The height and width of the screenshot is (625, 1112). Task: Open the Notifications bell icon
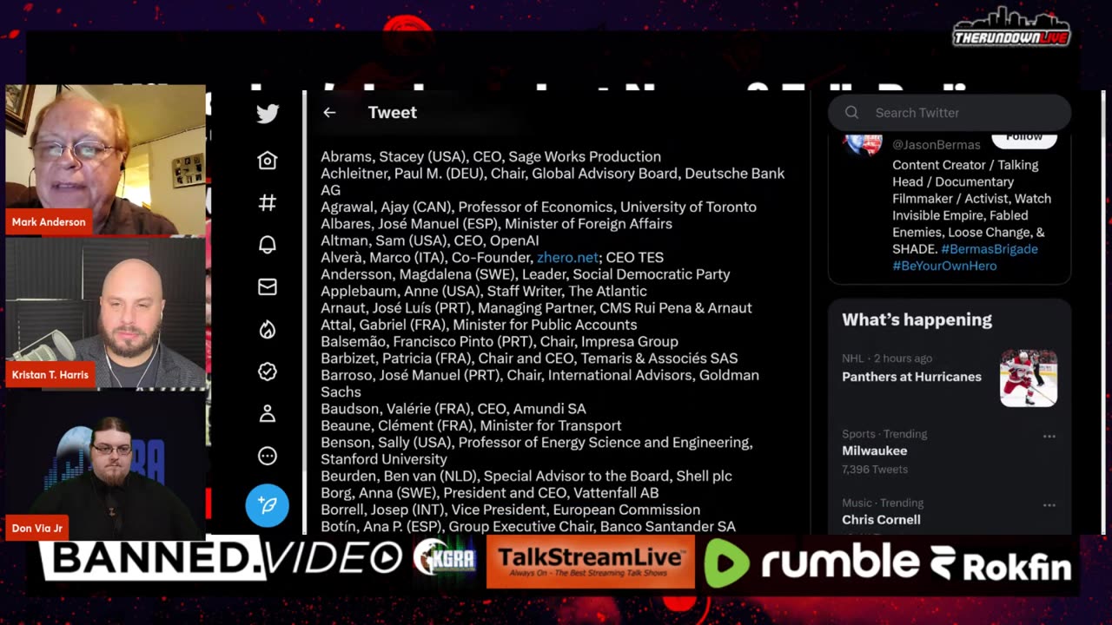pos(268,245)
